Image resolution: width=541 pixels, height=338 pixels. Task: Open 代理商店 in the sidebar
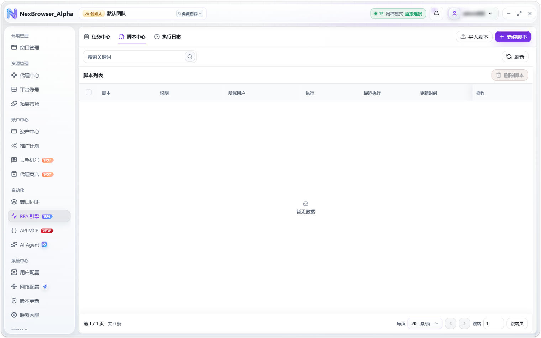[x=39, y=174]
